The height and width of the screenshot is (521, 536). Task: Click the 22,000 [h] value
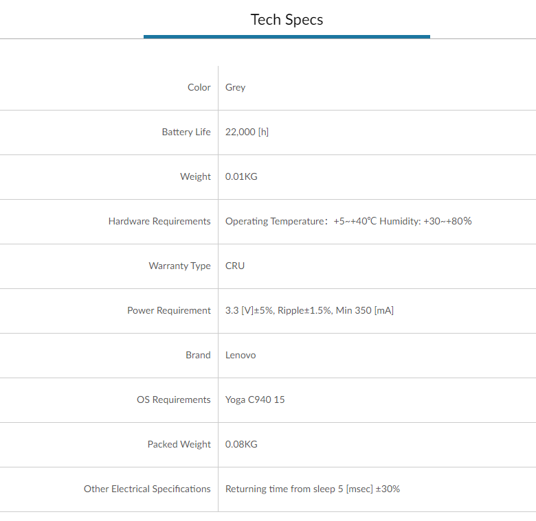[x=247, y=132]
